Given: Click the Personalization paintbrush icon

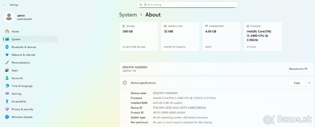Looking at the screenshot, I should [x=7, y=63].
